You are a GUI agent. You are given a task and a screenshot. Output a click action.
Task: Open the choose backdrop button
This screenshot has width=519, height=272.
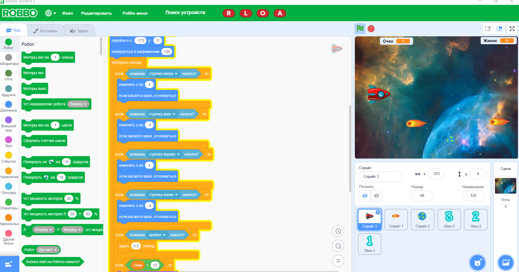pyautogui.click(x=506, y=263)
